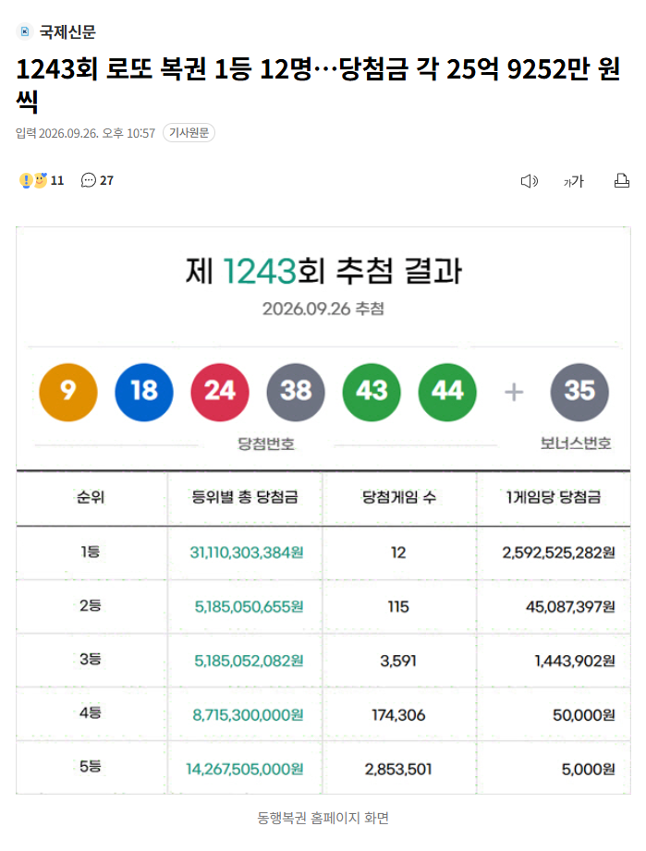Click the green number 43 ball
Image resolution: width=646 pixels, height=851 pixels.
(372, 393)
